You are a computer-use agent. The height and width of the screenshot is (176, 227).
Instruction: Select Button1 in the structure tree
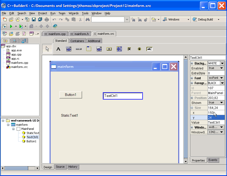[x=31, y=141]
